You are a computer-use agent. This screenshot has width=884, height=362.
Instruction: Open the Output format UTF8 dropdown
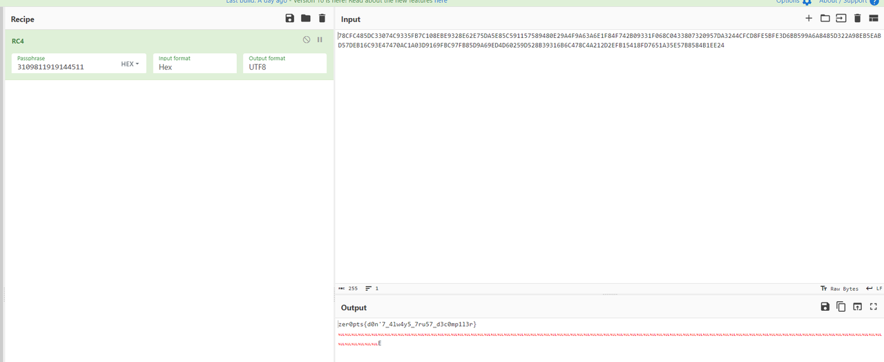click(286, 67)
